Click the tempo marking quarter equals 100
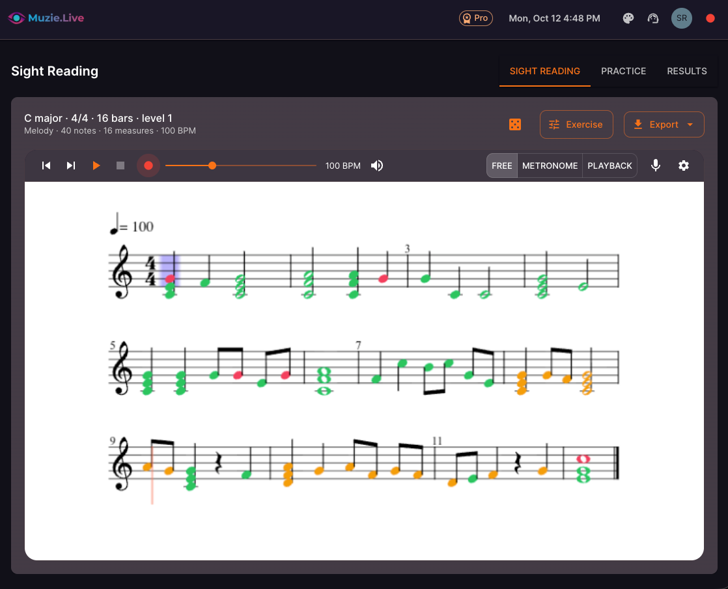This screenshot has height=589, width=728. coord(132,224)
